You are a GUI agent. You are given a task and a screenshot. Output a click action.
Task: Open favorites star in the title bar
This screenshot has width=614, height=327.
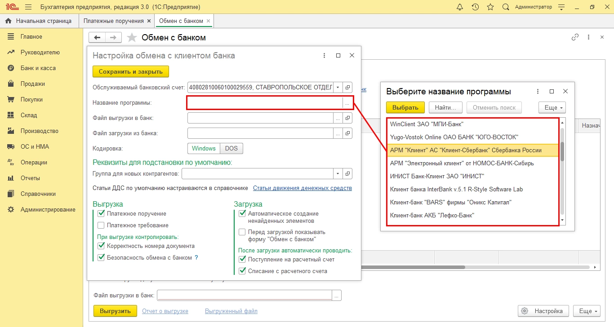pyautogui.click(x=490, y=7)
